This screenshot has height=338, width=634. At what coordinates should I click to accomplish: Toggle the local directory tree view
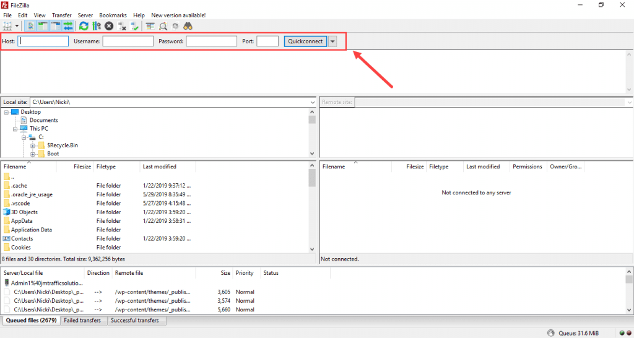tap(43, 26)
